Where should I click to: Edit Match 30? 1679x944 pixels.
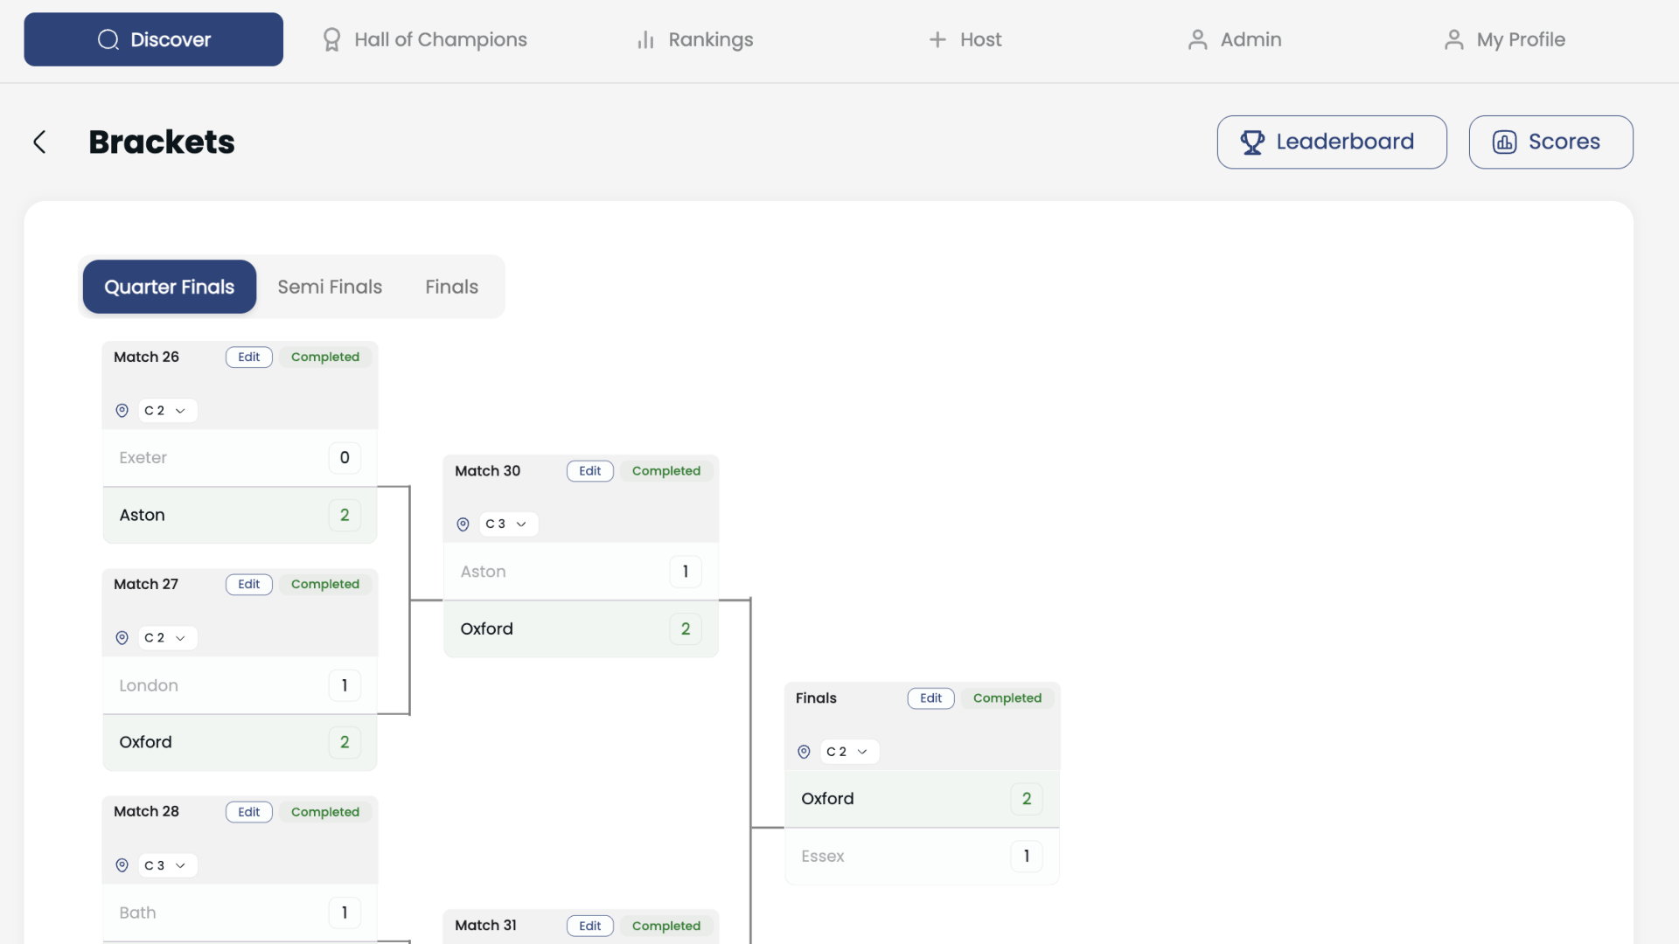[590, 471]
